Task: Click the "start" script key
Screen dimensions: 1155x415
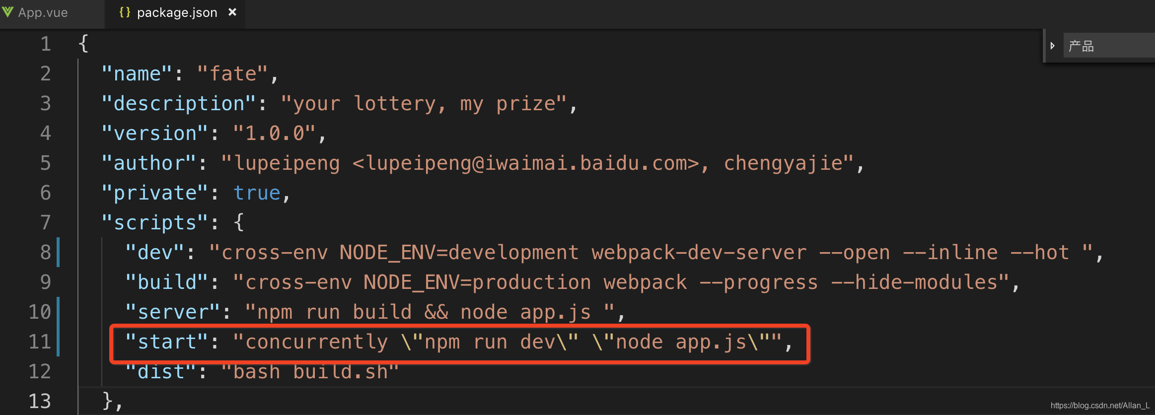Action: [167, 342]
